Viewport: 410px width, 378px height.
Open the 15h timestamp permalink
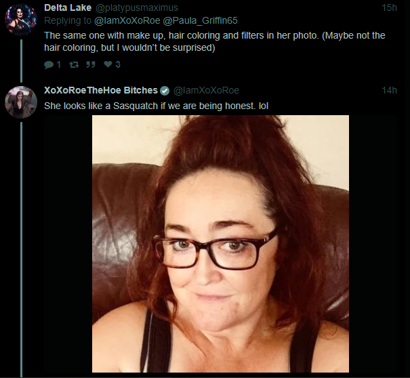point(389,8)
